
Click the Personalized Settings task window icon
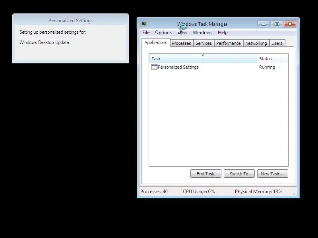(154, 67)
